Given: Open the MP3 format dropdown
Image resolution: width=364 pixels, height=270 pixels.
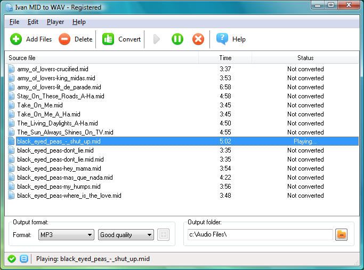Looking at the screenshot, I should (66, 235).
